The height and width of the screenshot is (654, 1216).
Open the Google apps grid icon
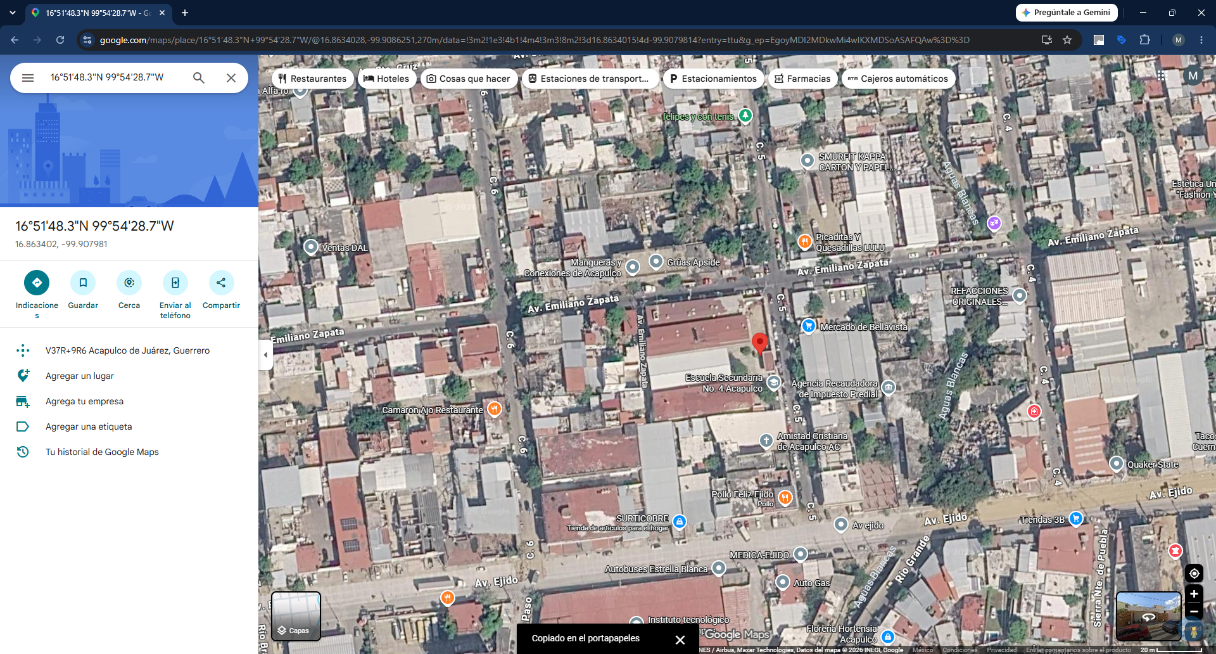tap(1161, 75)
